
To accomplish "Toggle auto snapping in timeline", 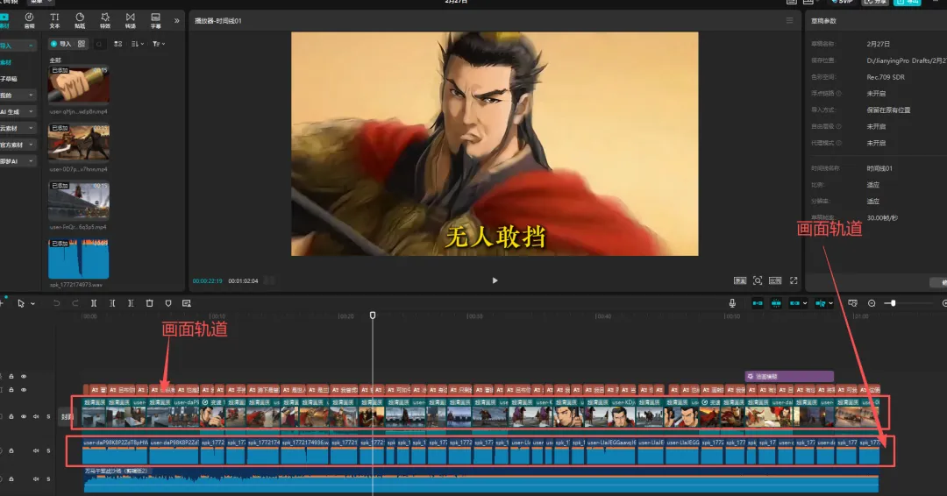I will [776, 303].
